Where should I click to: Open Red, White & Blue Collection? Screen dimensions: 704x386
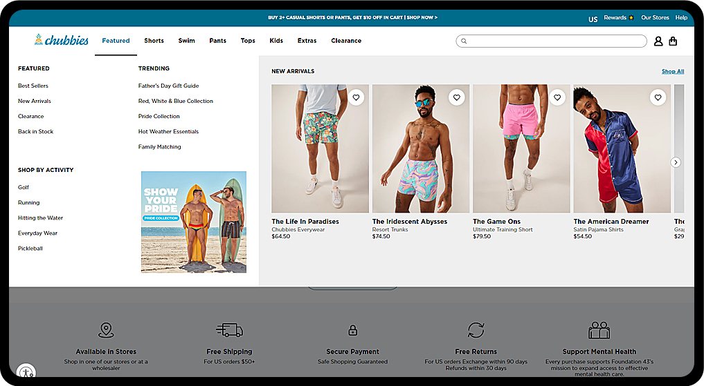coord(176,101)
